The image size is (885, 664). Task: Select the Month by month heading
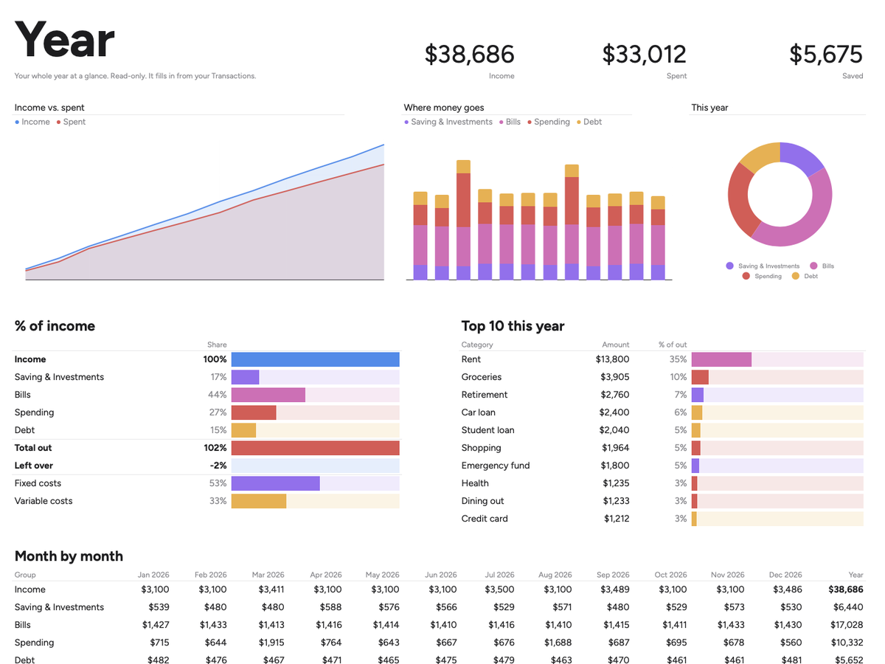(69, 556)
